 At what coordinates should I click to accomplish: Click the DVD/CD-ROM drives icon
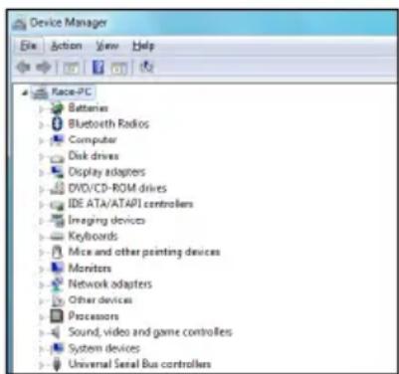click(x=57, y=188)
